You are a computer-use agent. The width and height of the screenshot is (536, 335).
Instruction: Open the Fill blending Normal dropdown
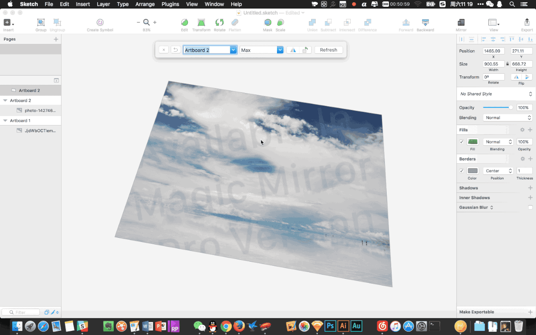(x=498, y=142)
